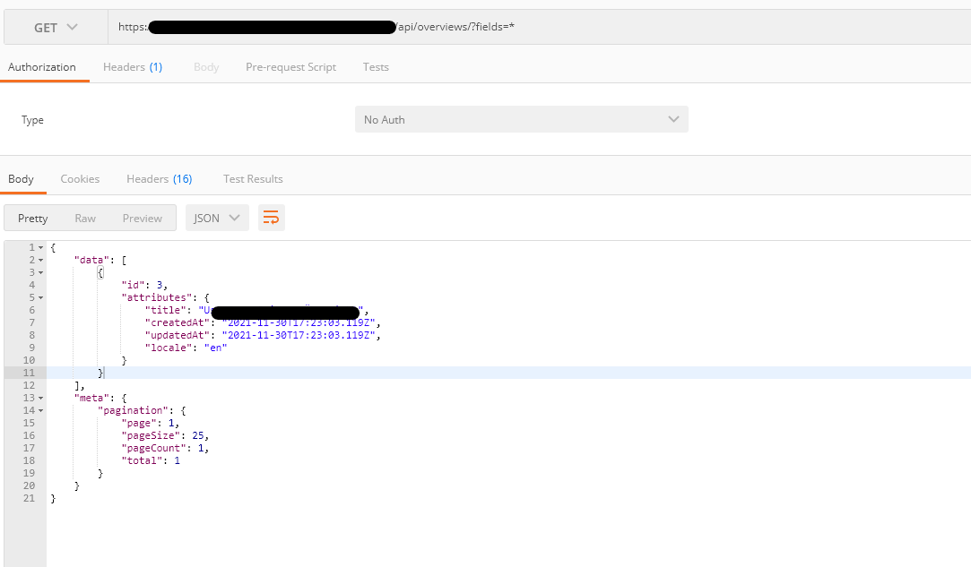Click the "locale": "en" line

click(186, 348)
